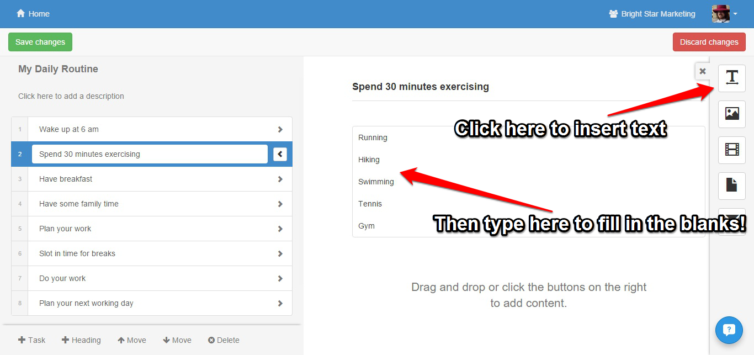Screen dimensions: 754x355
Task: Select the Plan your work task
Action: 152,229
